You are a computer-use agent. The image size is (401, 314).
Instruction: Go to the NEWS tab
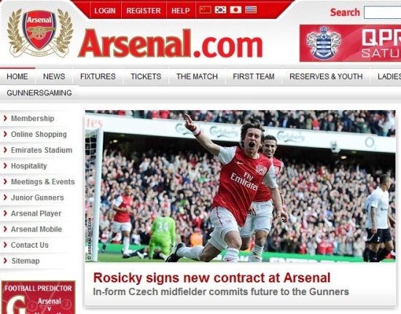pyautogui.click(x=54, y=76)
